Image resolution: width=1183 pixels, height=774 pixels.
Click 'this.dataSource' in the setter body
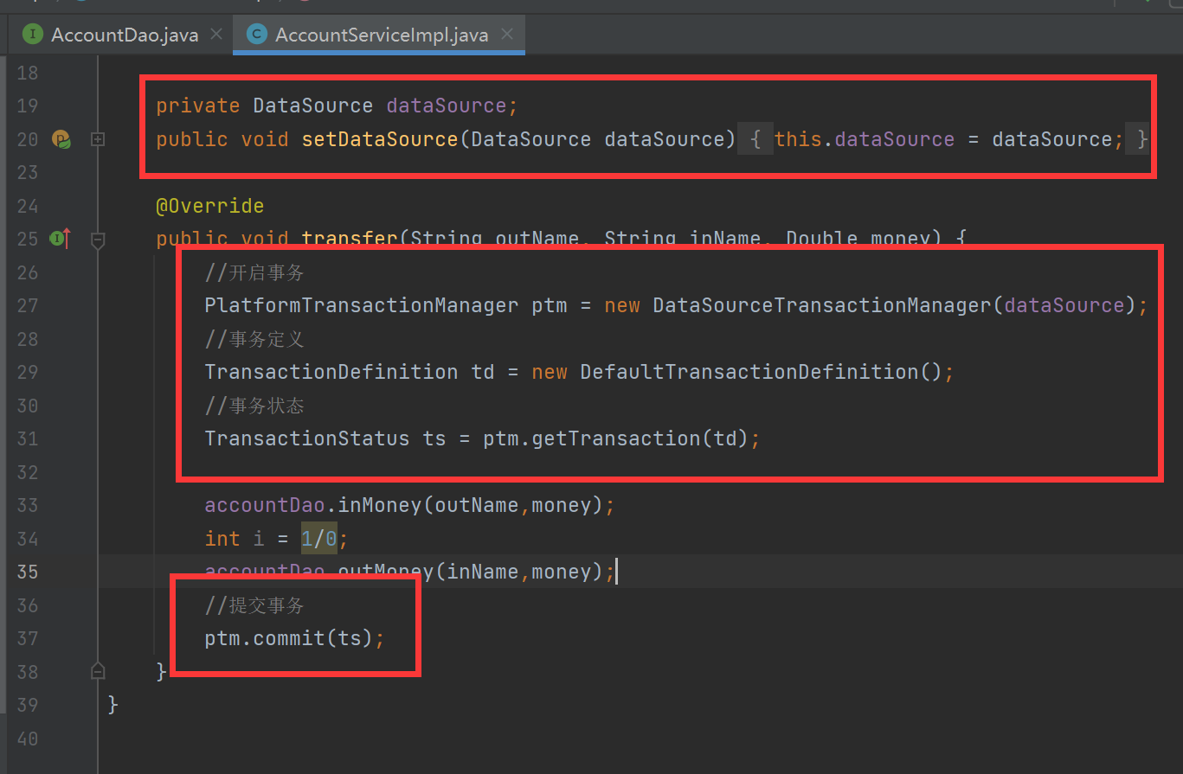point(864,139)
